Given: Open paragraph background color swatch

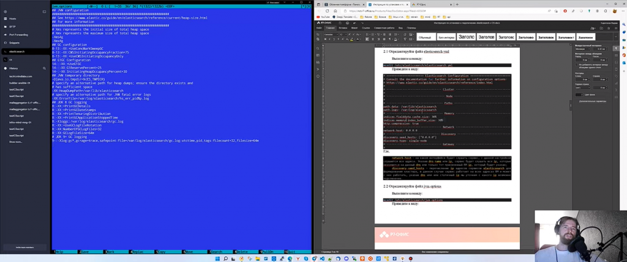Looking at the screenshot, I should tap(579, 95).
